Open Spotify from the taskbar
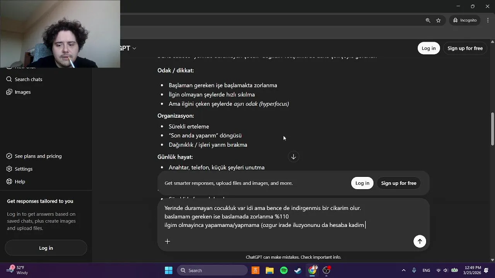The height and width of the screenshot is (278, 495). (x=284, y=270)
